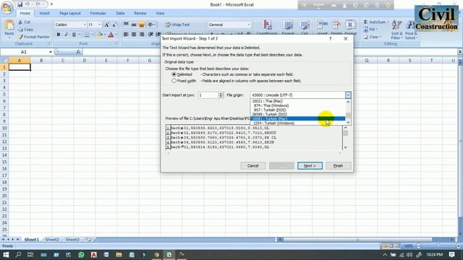Toggle Underline formatting

point(74,35)
